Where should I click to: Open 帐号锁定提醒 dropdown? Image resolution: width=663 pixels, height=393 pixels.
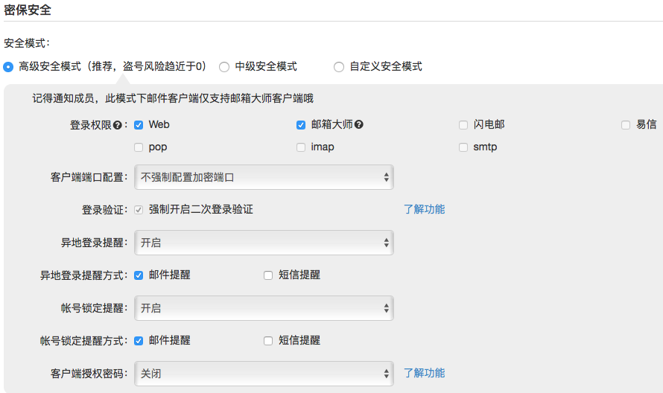tap(264, 308)
